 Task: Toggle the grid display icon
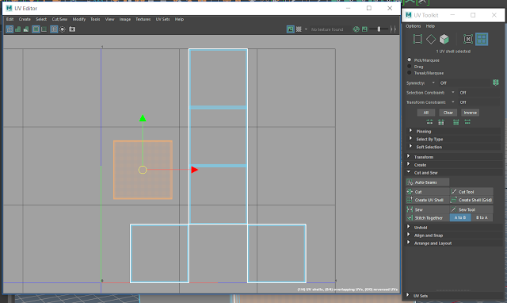[54, 29]
